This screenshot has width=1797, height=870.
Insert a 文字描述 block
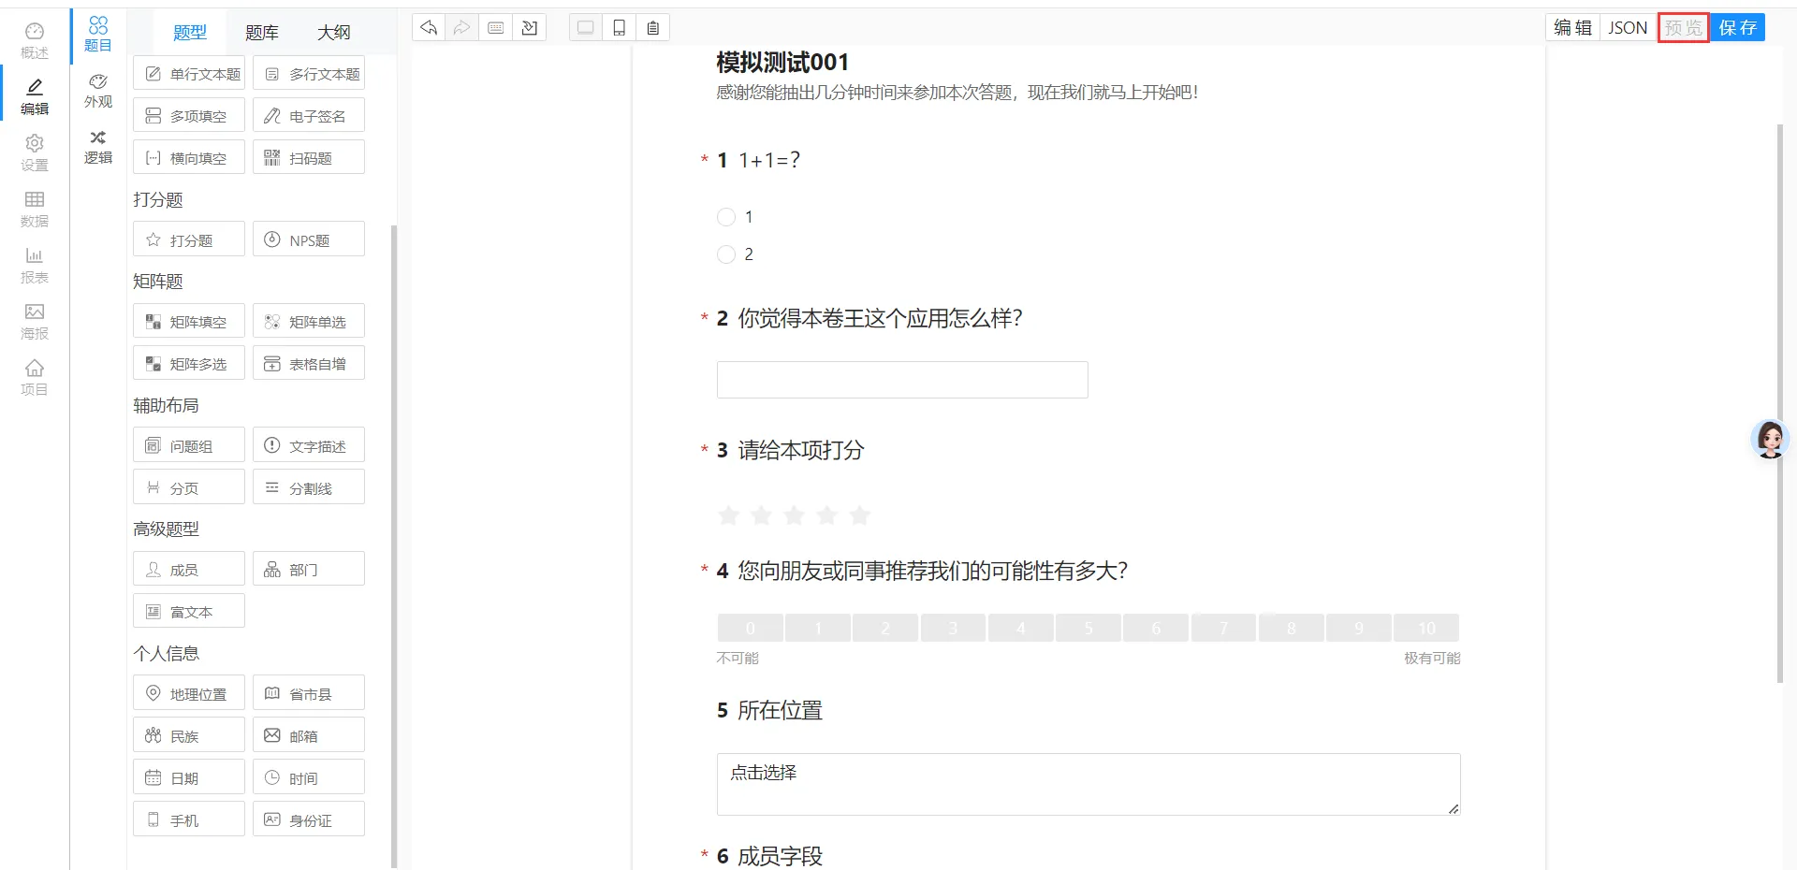pyautogui.click(x=309, y=446)
